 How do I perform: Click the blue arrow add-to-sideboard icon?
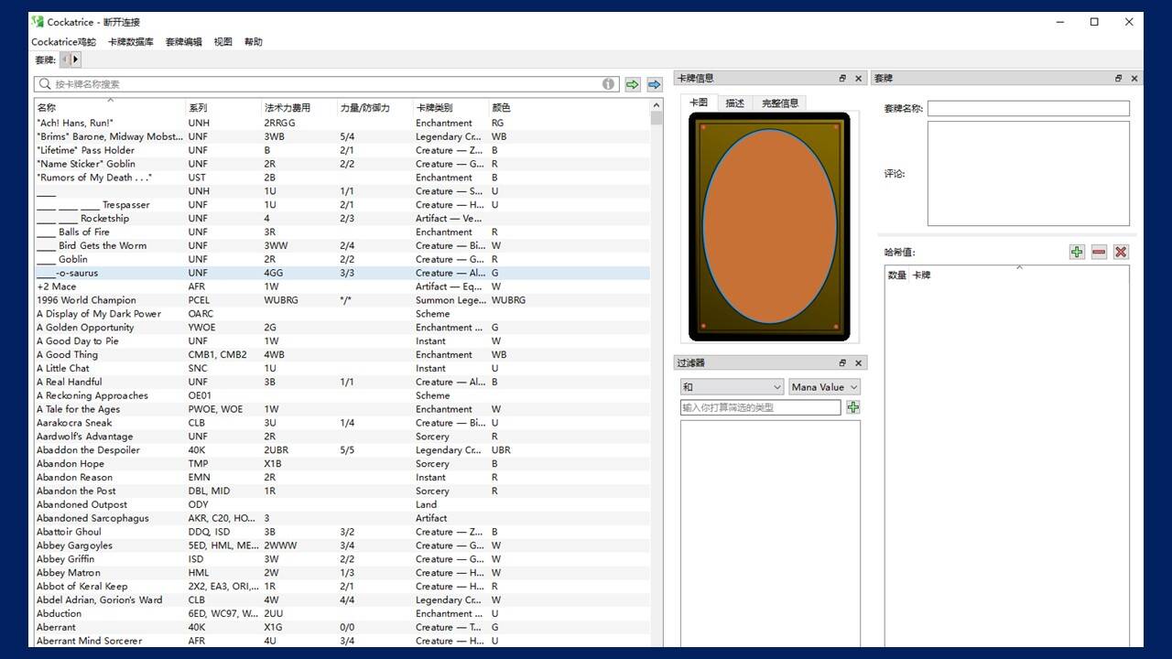point(654,84)
